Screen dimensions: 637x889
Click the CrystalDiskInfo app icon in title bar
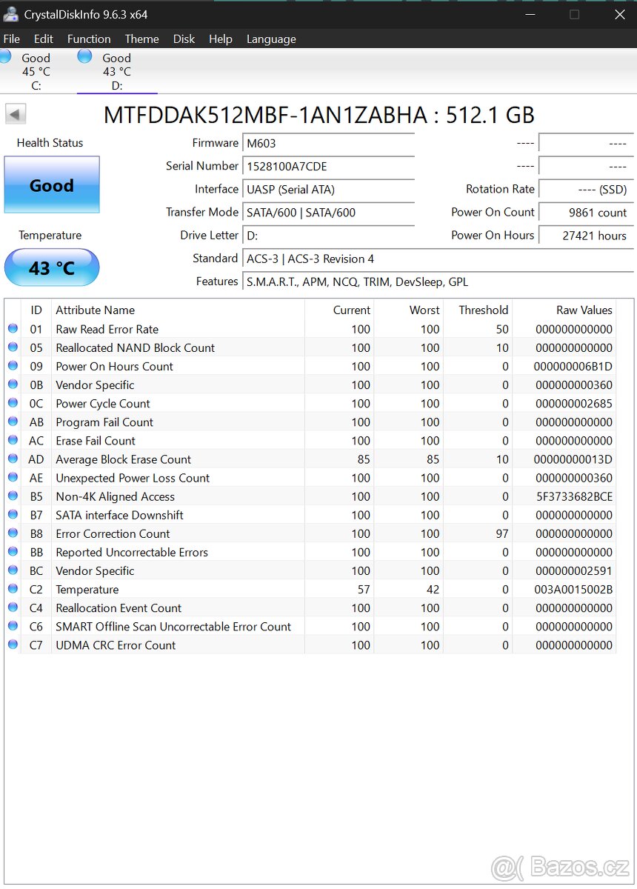(x=11, y=14)
